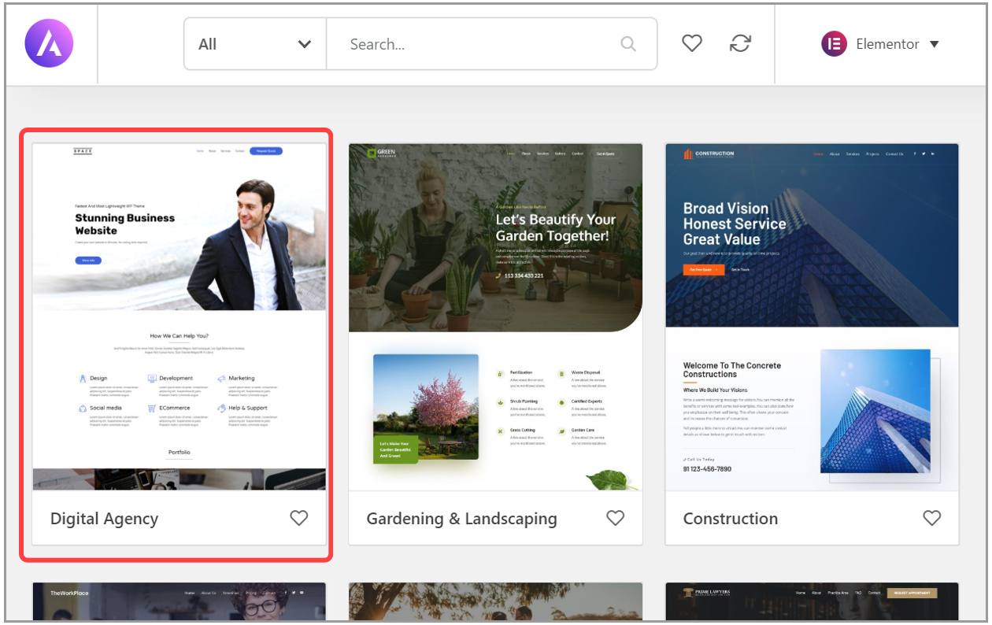Screen dimensions: 992x625
Task: Open the All category dropdown
Action: [255, 44]
